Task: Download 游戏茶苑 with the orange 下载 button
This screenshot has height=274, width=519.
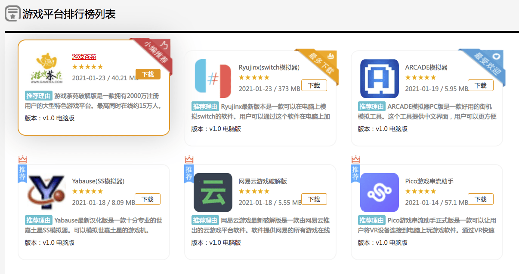Action: pos(148,74)
